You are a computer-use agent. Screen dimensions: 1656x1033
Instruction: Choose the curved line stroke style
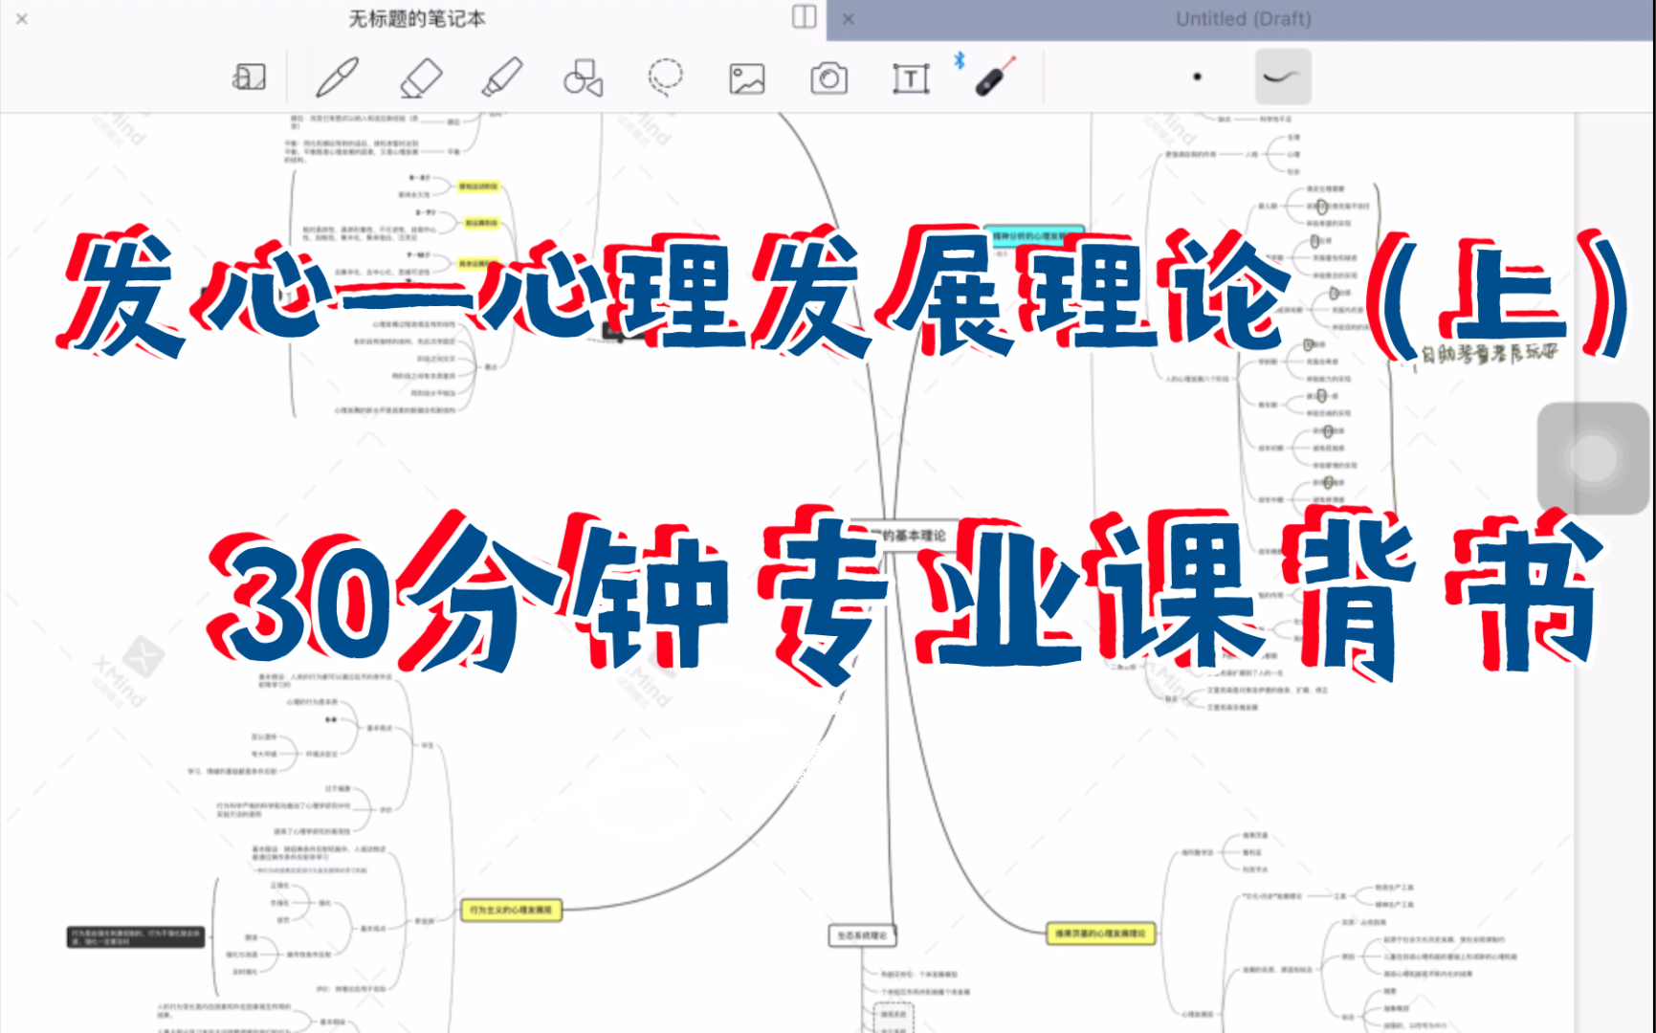point(1283,77)
